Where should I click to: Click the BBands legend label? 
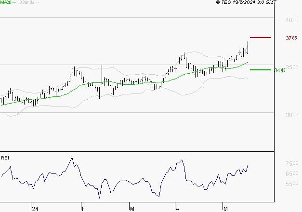pos(27,2)
